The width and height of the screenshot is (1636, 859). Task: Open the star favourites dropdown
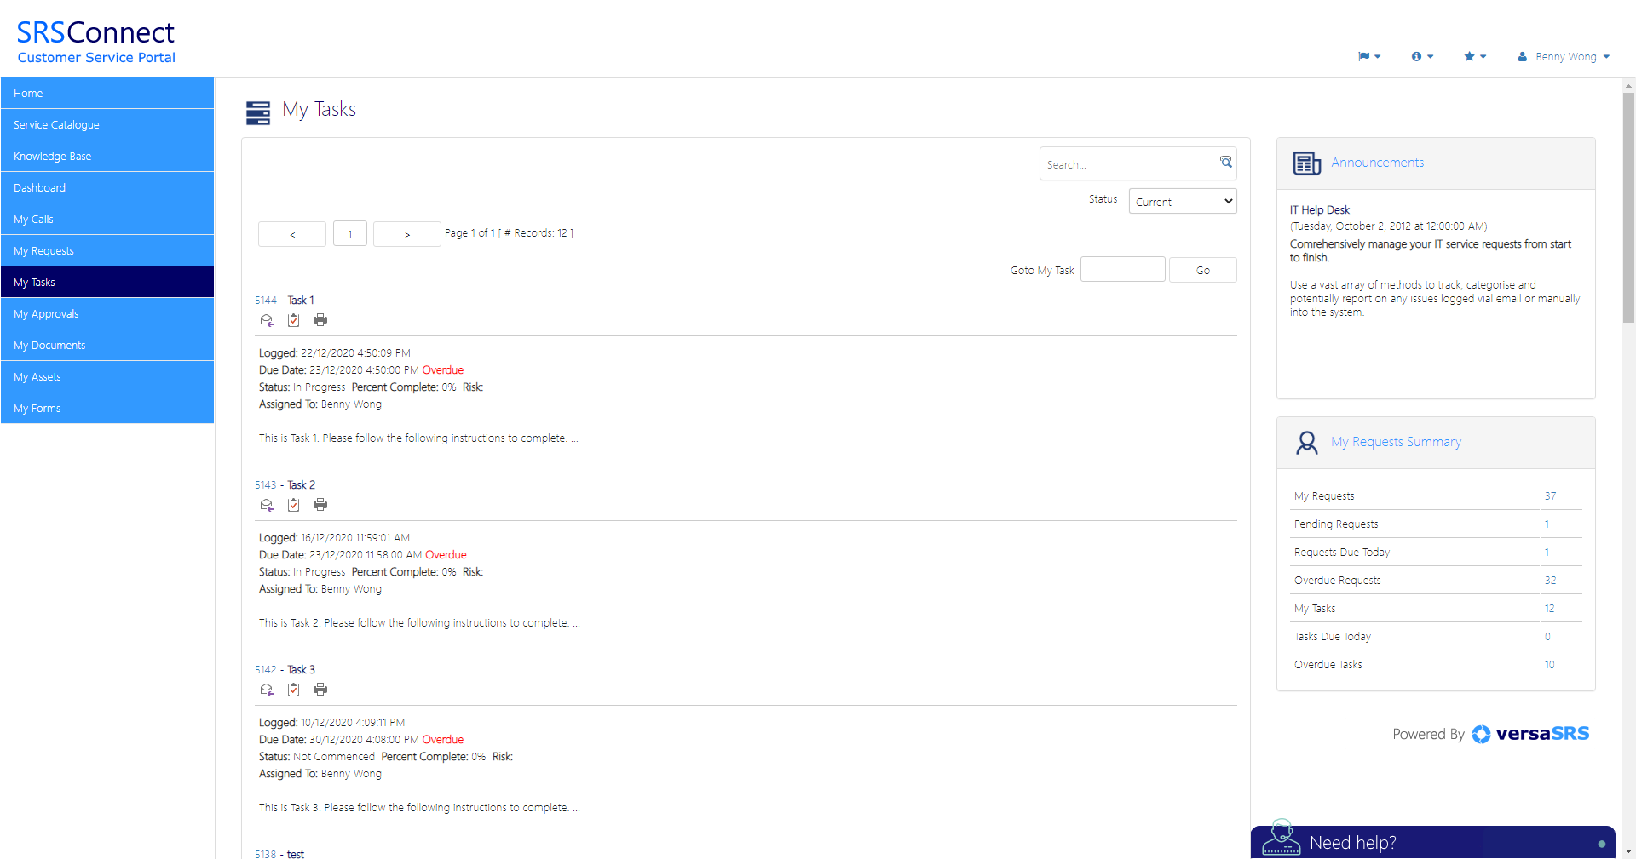coord(1474,57)
